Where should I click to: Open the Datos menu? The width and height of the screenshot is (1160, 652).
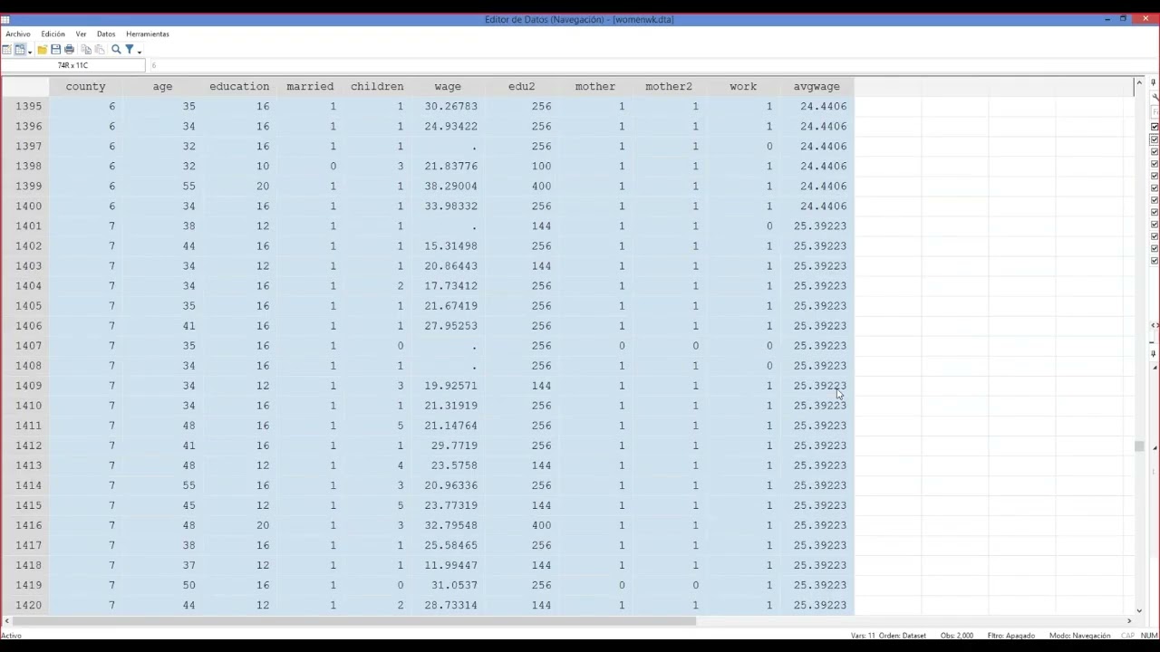tap(106, 34)
